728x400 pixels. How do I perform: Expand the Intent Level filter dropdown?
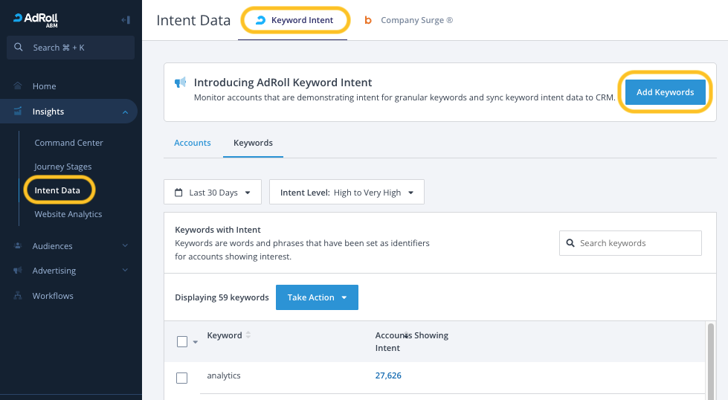tap(347, 193)
